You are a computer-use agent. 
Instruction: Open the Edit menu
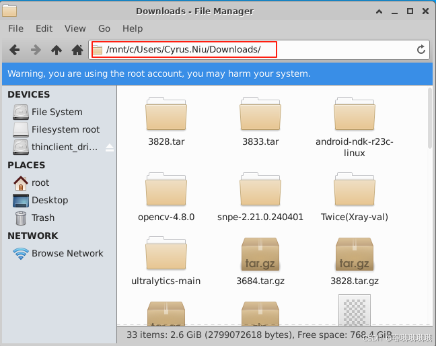[x=44, y=28]
